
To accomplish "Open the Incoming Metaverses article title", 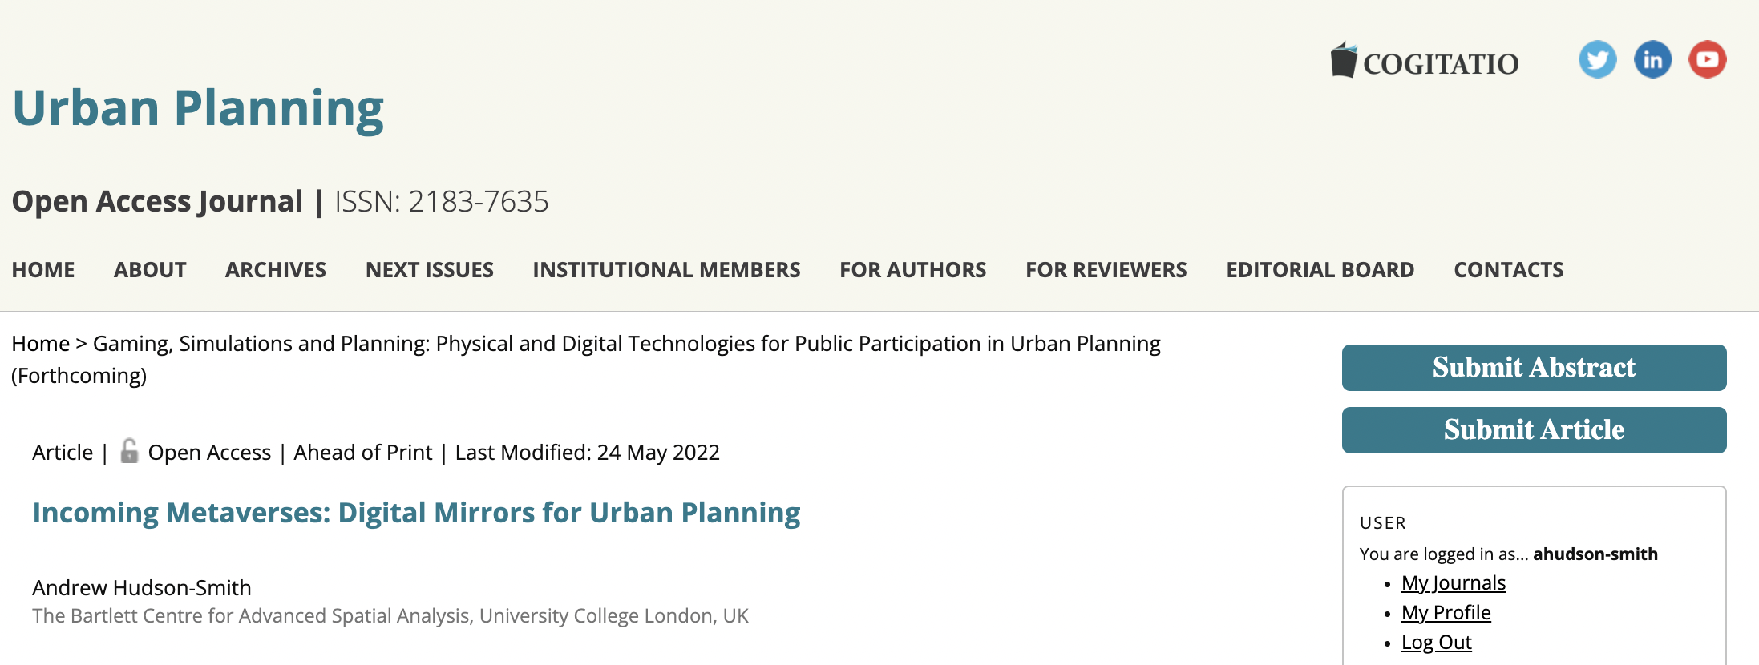I will pyautogui.click(x=416, y=513).
